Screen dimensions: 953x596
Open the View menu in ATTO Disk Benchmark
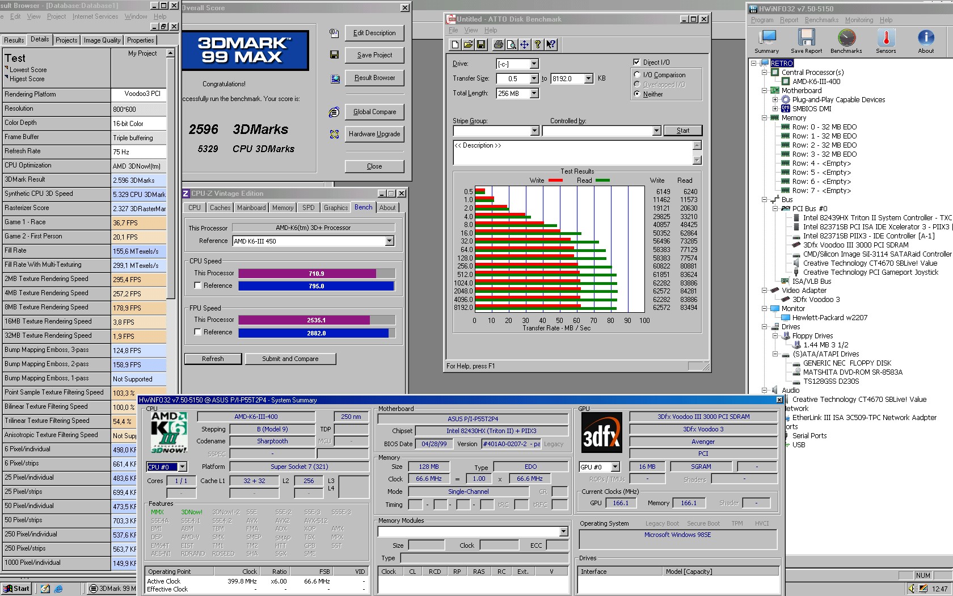pos(471,30)
